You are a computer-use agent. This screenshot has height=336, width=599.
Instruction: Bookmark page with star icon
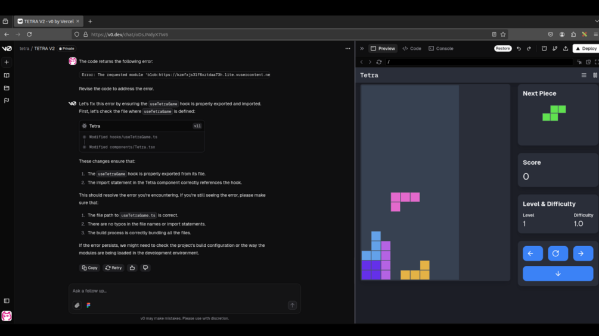(503, 34)
